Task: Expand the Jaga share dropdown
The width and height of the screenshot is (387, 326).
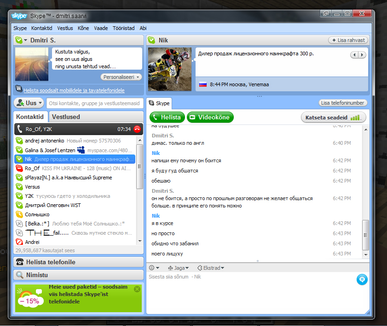Action: (178, 268)
